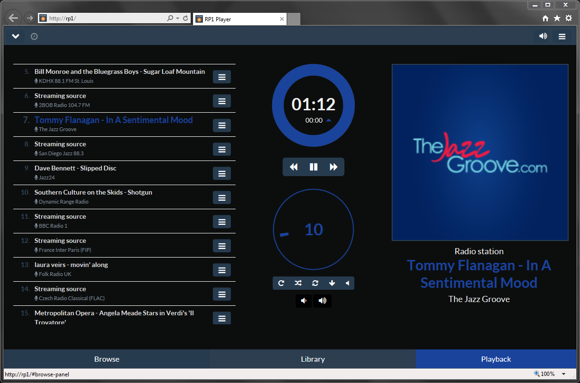Open the menu for the Metropolitan Opera entry
Screen dimensions: 580x383
click(x=221, y=318)
